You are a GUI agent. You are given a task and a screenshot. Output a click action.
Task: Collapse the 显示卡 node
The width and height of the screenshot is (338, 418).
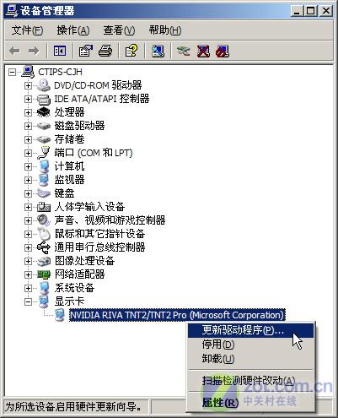(28, 301)
